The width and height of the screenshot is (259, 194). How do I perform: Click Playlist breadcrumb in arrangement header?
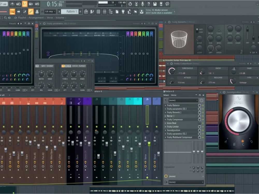(x=22, y=18)
